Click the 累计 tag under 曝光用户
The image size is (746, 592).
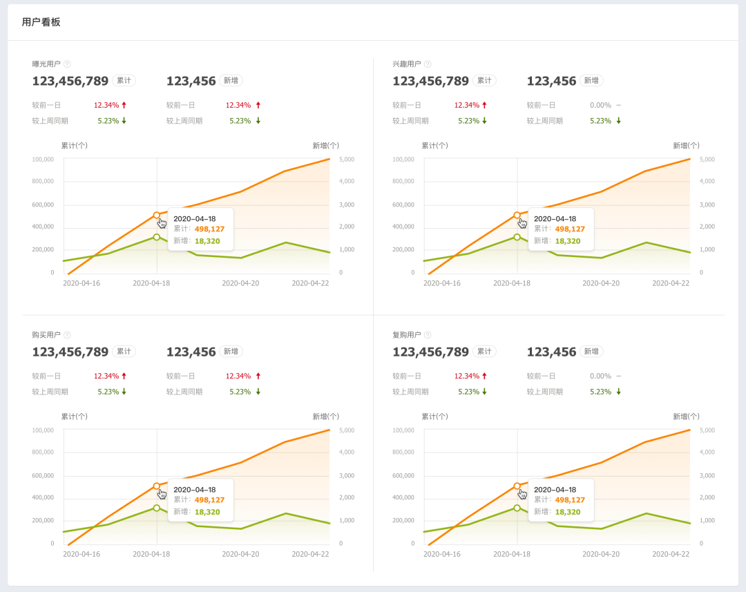[124, 80]
